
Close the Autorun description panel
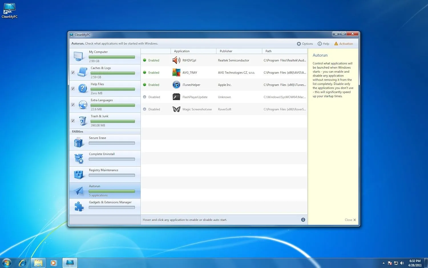[350, 220]
